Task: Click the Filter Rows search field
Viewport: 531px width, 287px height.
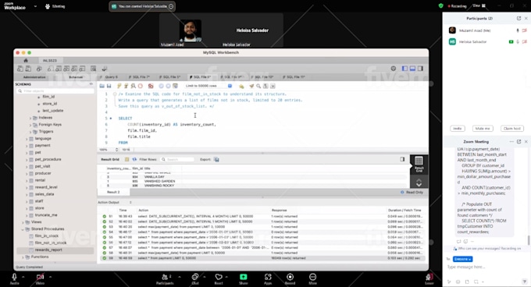Action: [177, 159]
